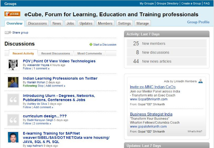
Task: Click 25 New members activity row
Action: click(167, 43)
